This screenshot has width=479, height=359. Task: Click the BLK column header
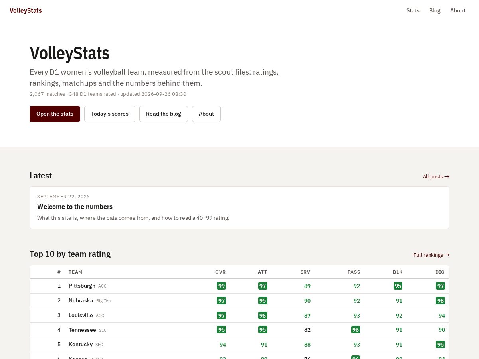pyautogui.click(x=398, y=272)
